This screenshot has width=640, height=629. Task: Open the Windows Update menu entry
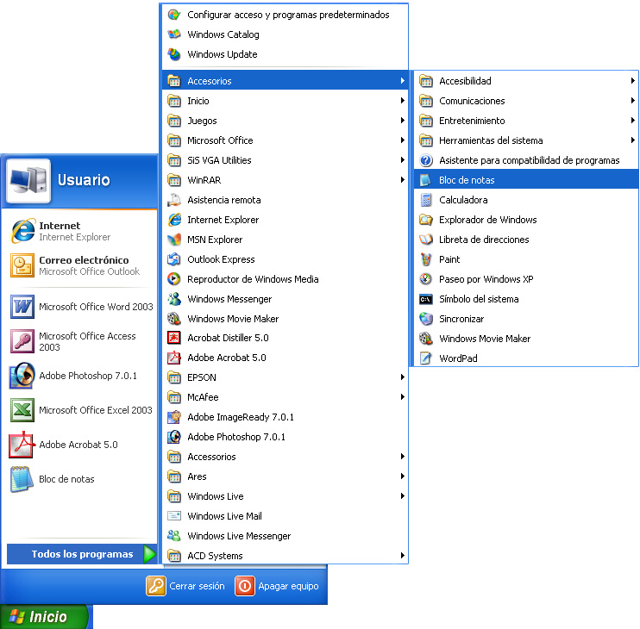pyautogui.click(x=222, y=54)
